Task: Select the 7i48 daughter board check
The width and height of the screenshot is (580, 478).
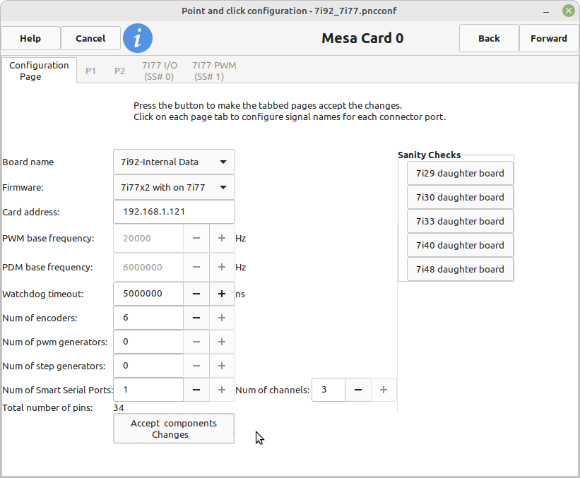Action: coord(460,269)
